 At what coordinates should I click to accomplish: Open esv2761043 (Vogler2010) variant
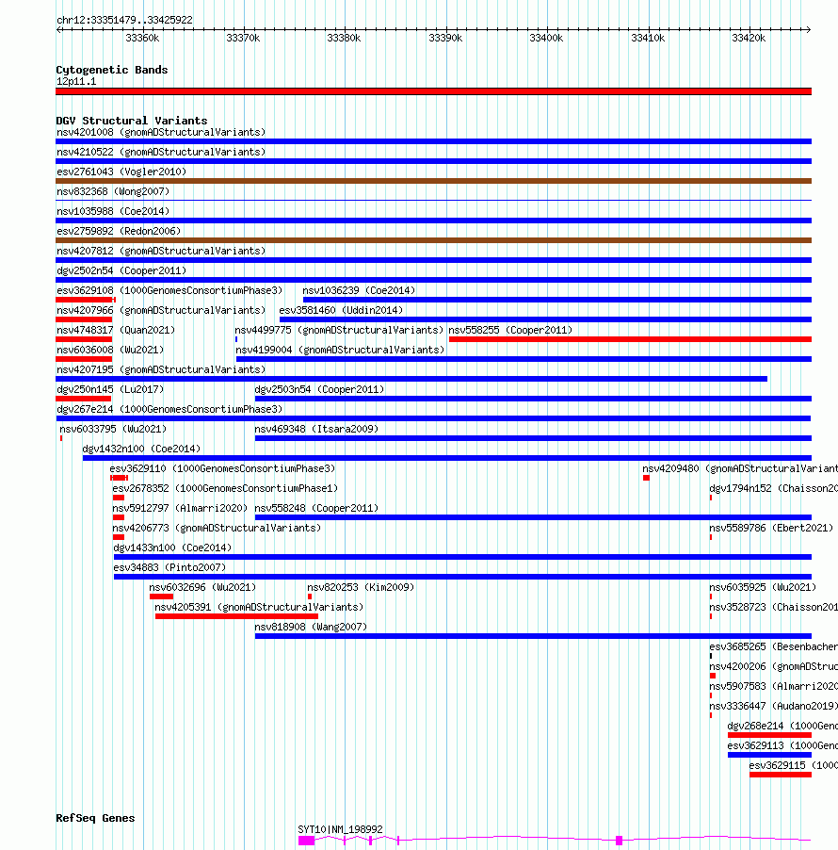(x=121, y=172)
